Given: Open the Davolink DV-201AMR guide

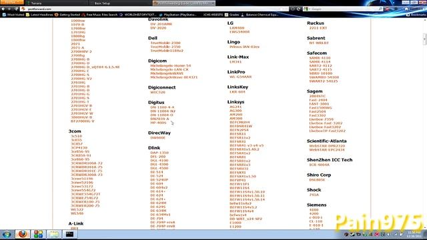Looking at the screenshot, I should [161, 24].
